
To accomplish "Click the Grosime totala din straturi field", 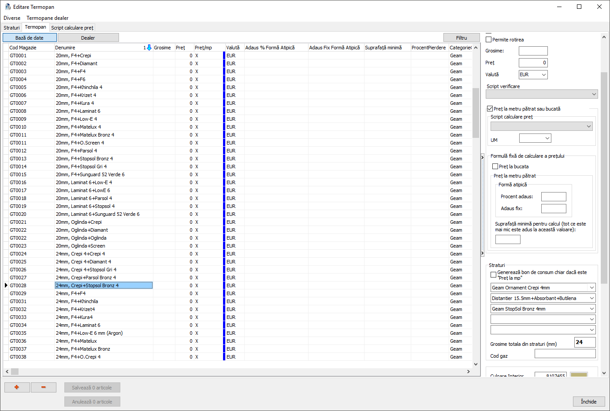I will click(x=585, y=342).
